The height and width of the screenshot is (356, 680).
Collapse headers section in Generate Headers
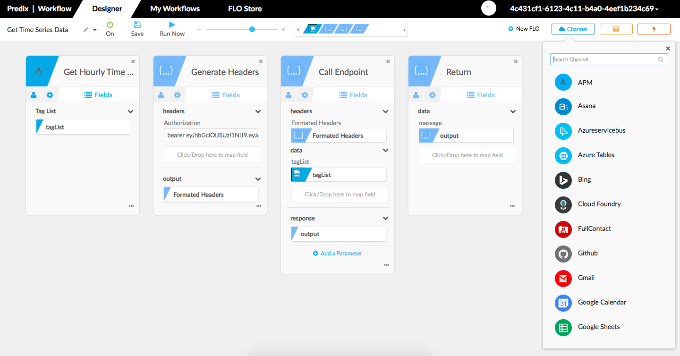(x=258, y=112)
